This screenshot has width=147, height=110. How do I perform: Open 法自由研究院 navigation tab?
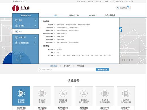110,15
